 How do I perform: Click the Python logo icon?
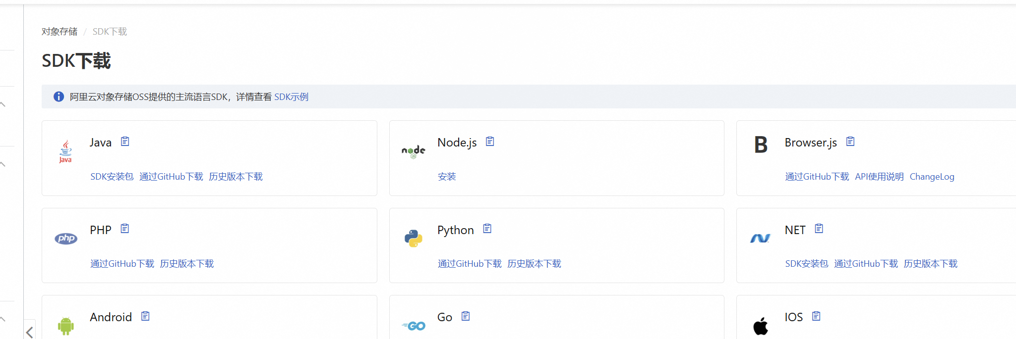[413, 239]
